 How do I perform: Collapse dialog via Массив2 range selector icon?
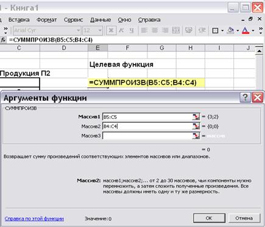[196, 126]
